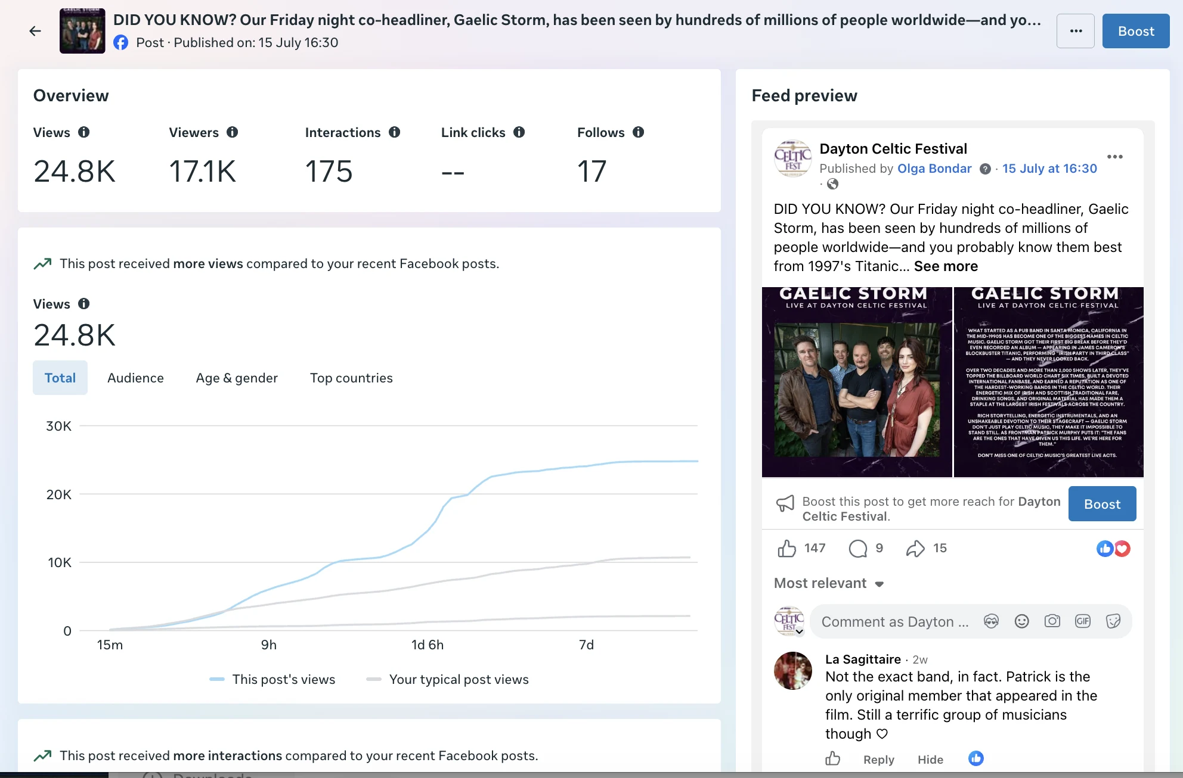
Task: Open the Most relevant comment sort dropdown
Action: coord(829,583)
